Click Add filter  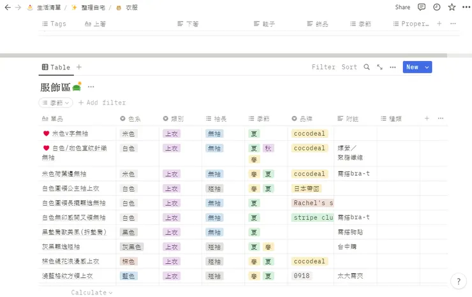tap(102, 103)
